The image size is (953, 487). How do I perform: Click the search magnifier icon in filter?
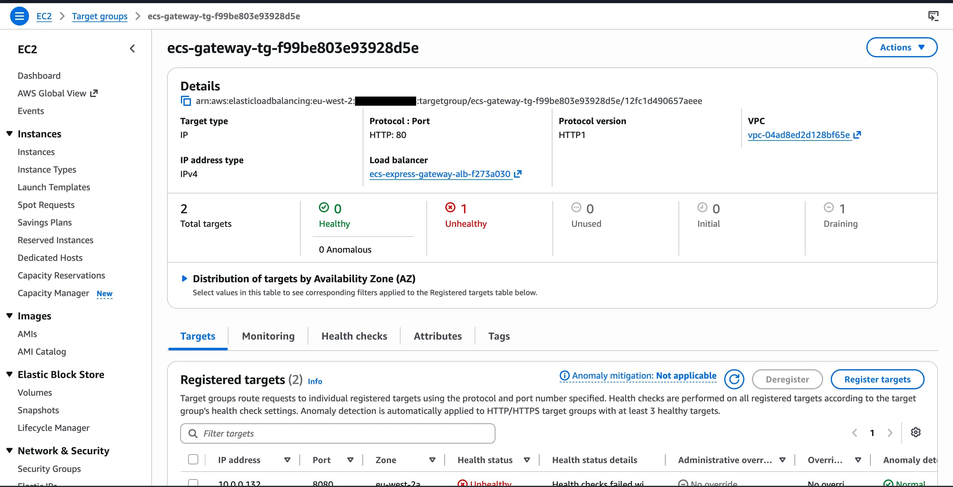[193, 433]
